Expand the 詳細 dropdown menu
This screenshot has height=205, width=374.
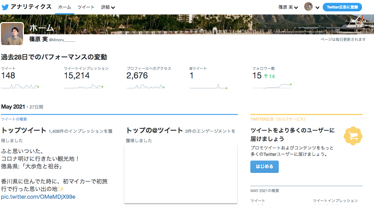[108, 7]
